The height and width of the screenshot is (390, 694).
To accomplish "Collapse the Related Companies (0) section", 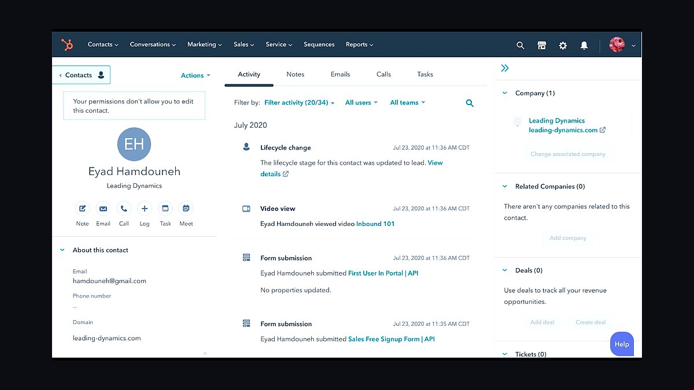I will (505, 187).
